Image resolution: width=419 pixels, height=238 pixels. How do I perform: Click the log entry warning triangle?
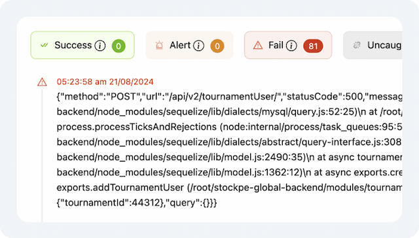(42, 82)
